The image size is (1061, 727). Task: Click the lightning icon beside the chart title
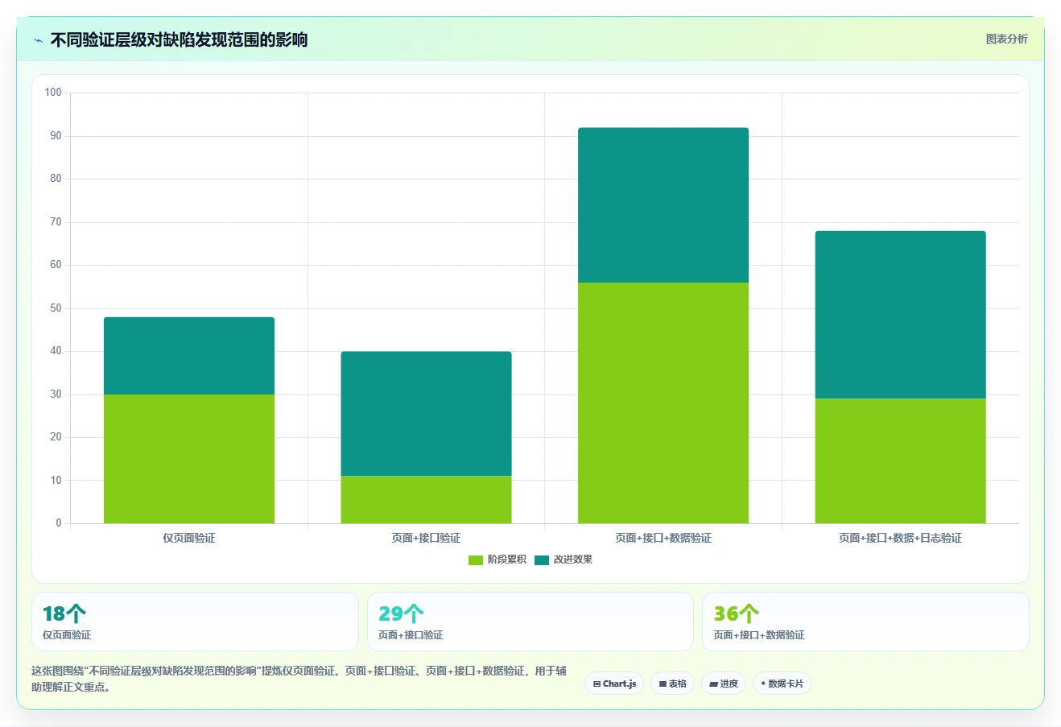pyautogui.click(x=38, y=40)
